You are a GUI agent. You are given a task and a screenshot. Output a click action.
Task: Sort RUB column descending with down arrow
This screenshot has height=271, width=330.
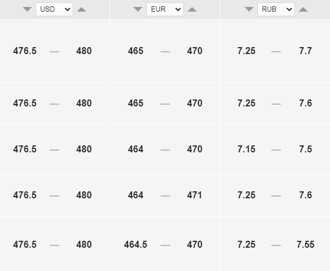249,9
